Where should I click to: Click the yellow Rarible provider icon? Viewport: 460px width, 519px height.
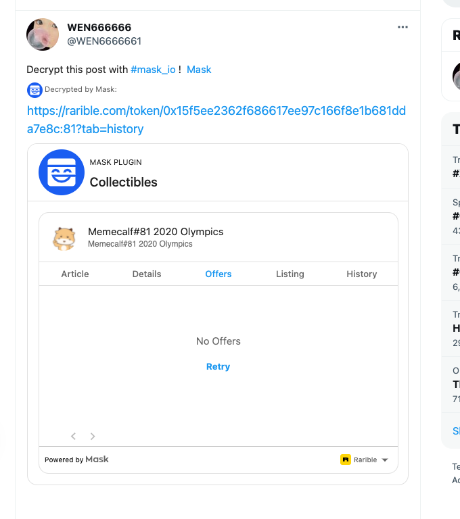(346, 460)
